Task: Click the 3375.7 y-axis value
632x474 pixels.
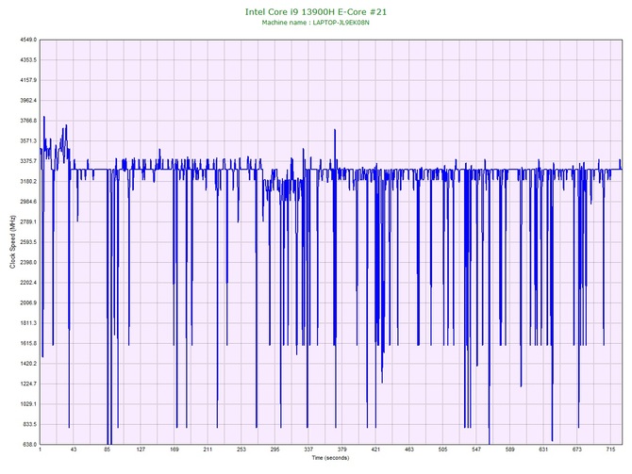Action: 28,161
